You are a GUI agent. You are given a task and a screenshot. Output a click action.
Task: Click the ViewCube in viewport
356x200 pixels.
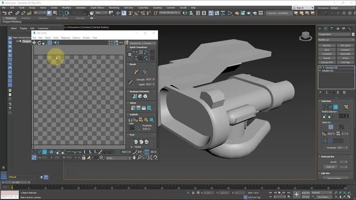point(305,36)
